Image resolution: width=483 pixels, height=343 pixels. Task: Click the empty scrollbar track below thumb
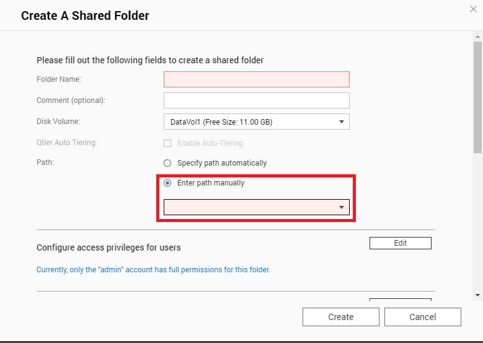(x=477, y=223)
